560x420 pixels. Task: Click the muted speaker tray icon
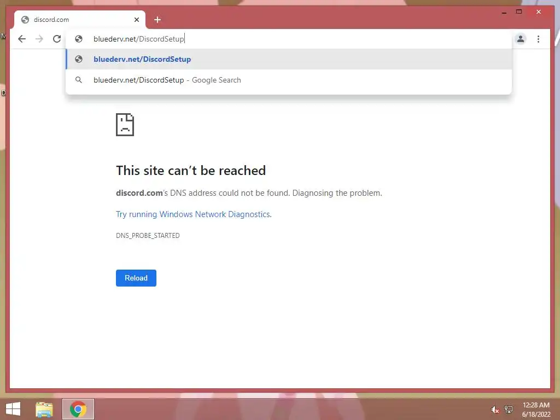click(x=494, y=410)
